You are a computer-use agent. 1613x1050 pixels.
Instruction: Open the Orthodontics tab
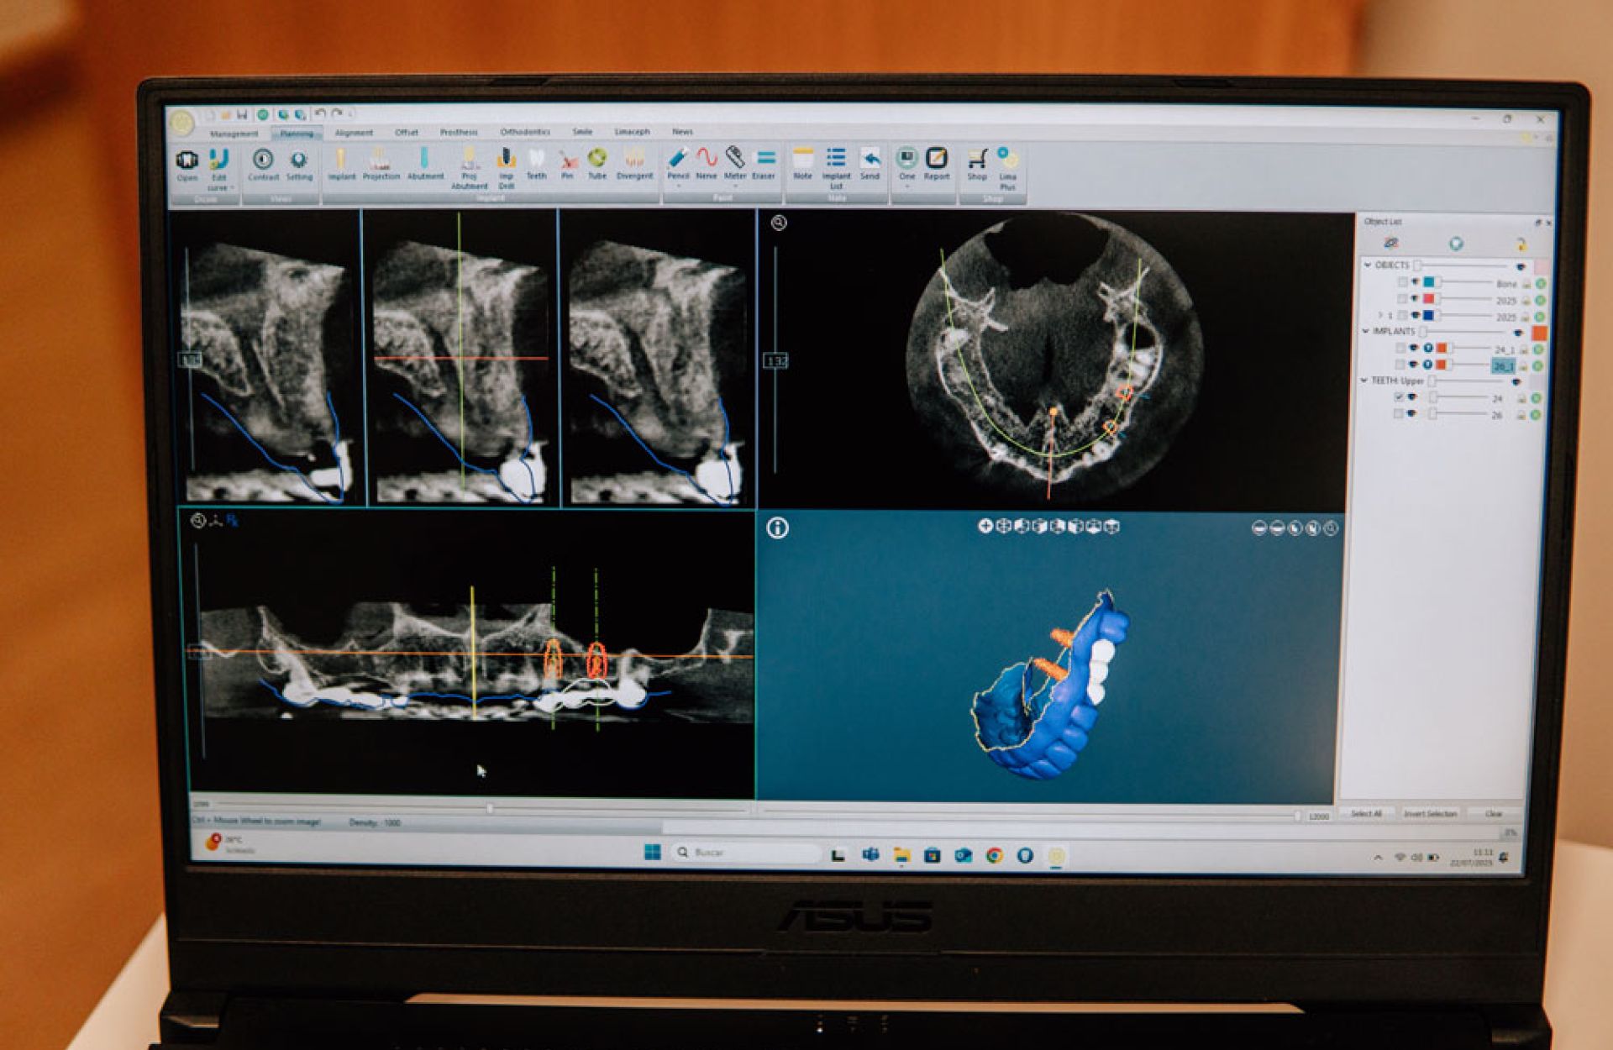pos(525,133)
